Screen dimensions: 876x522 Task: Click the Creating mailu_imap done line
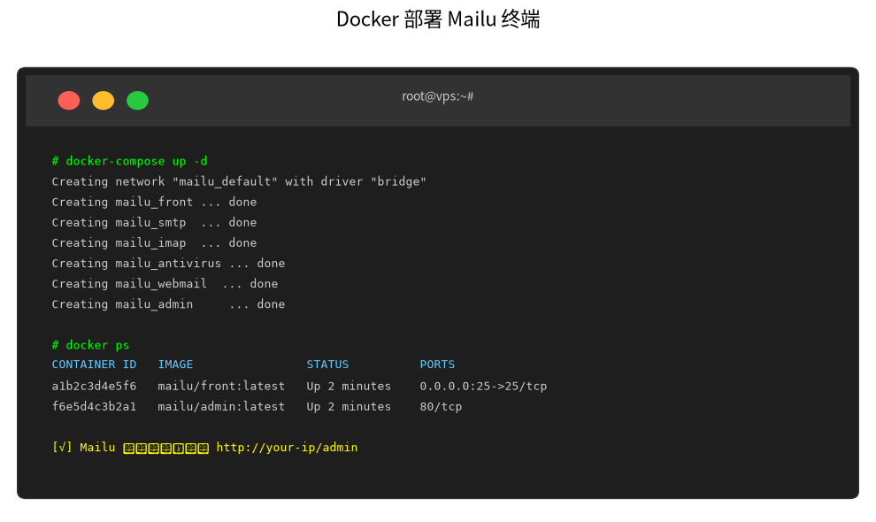(x=154, y=242)
